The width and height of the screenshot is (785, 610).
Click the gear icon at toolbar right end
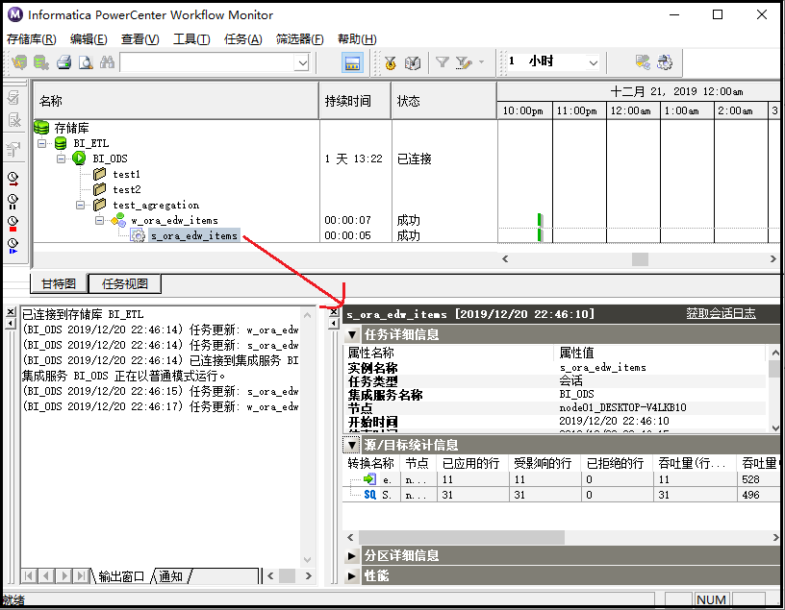[x=665, y=62]
